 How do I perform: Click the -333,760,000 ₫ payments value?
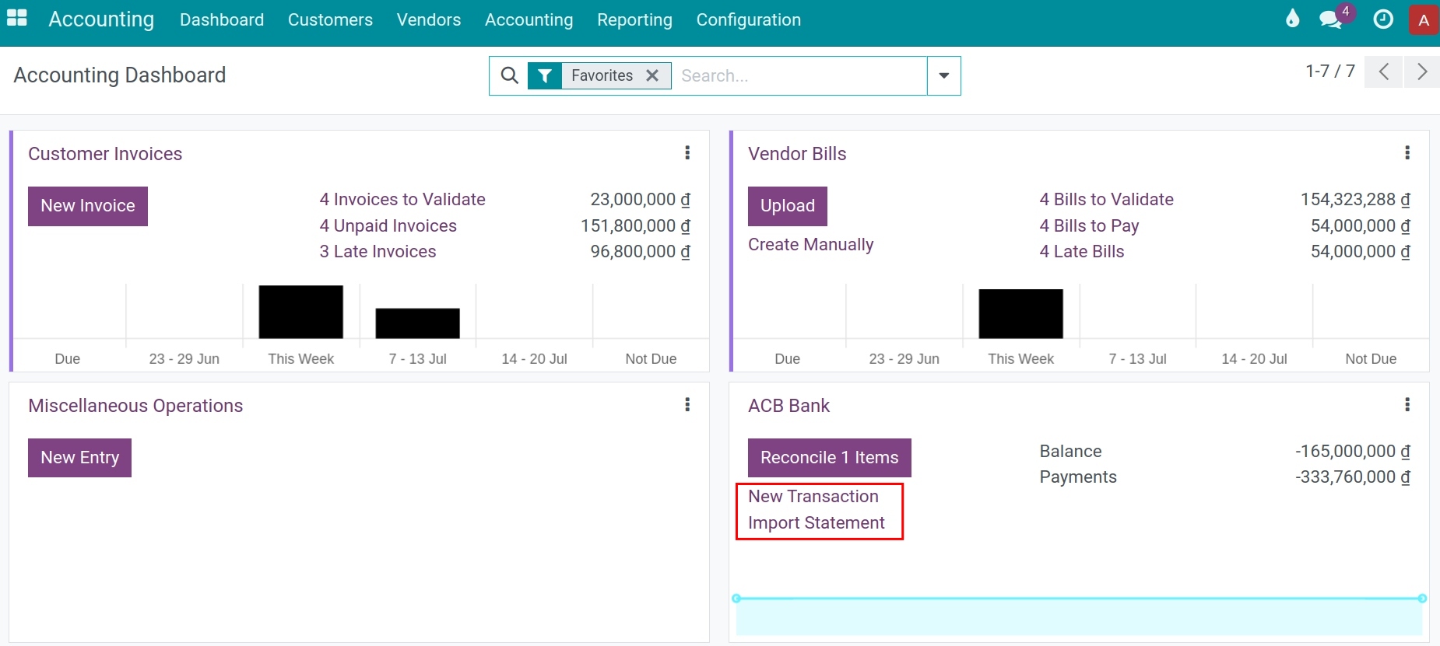[x=1353, y=477]
